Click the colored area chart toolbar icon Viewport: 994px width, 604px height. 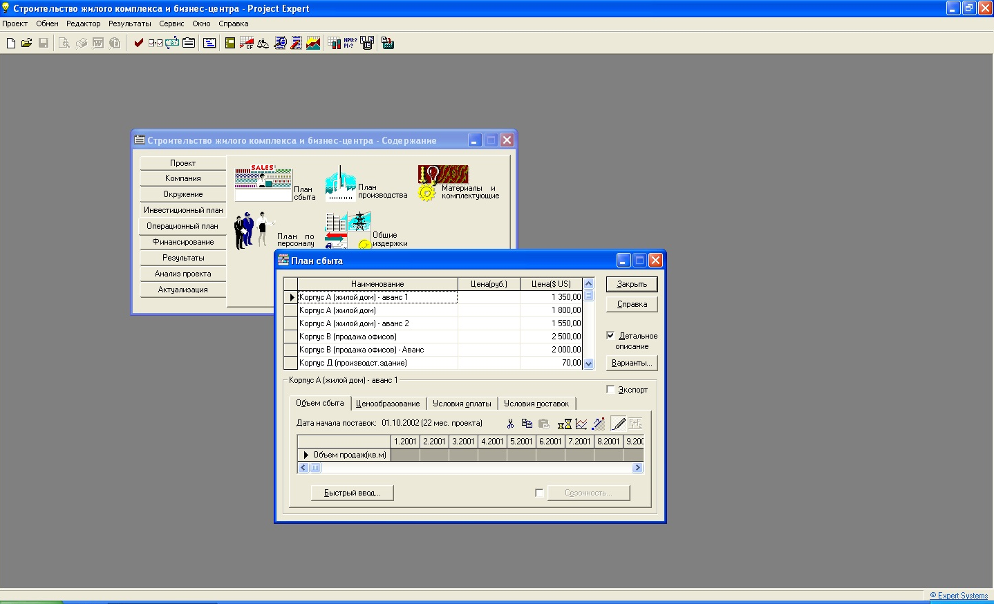313,43
